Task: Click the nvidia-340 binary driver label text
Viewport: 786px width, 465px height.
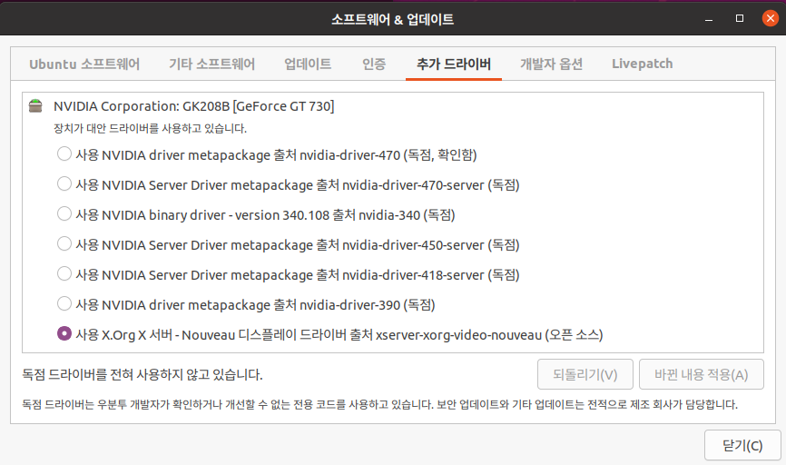Action: coord(265,214)
